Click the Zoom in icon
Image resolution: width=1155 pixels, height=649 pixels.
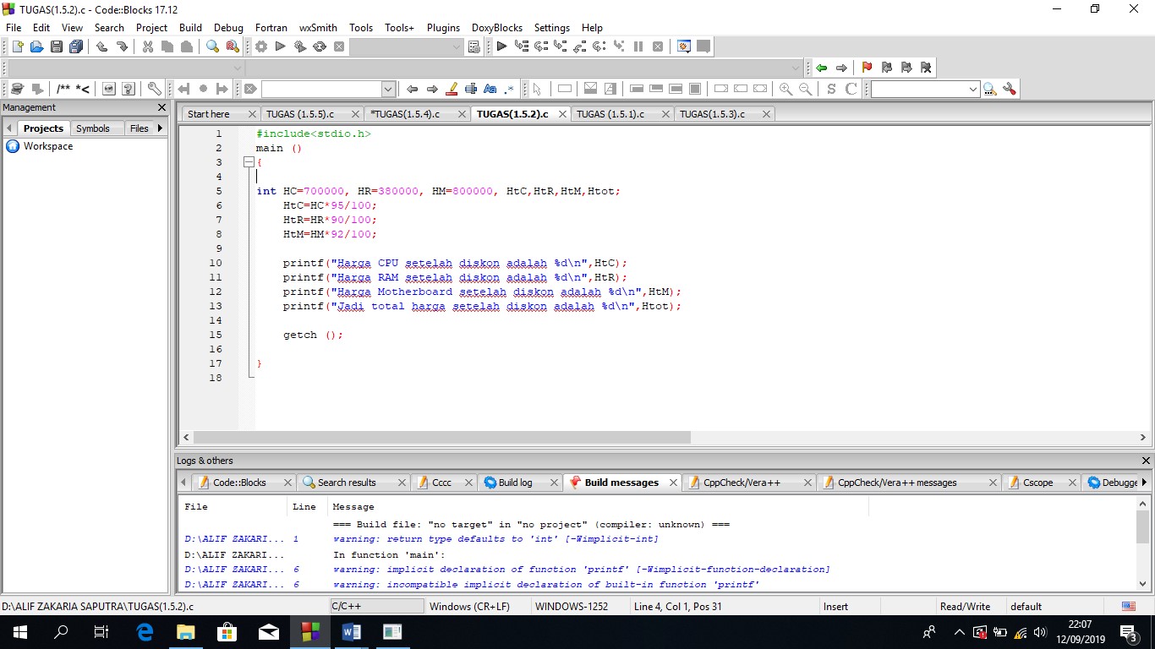(786, 89)
